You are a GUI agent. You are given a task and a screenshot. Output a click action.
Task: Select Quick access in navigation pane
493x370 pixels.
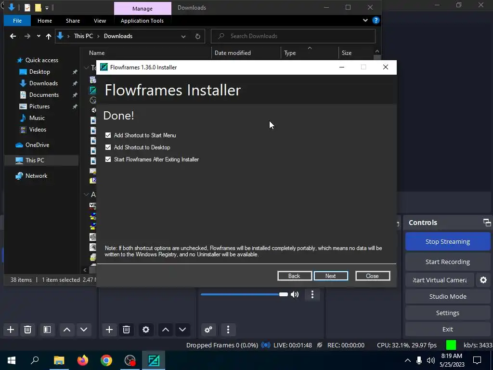pyautogui.click(x=42, y=60)
